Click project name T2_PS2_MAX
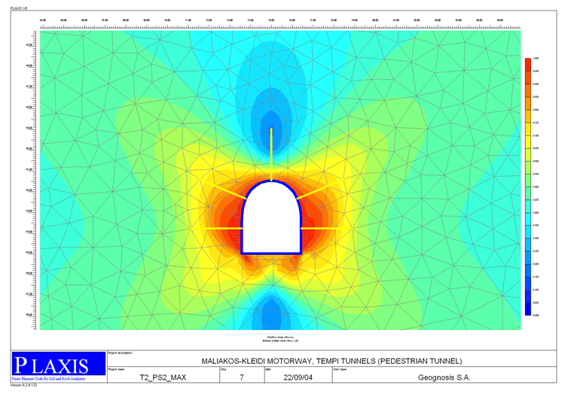The width and height of the screenshot is (568, 394). [163, 377]
